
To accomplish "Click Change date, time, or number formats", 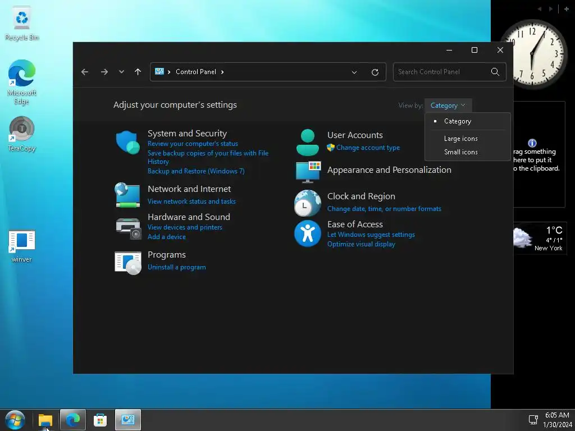I will coord(384,209).
